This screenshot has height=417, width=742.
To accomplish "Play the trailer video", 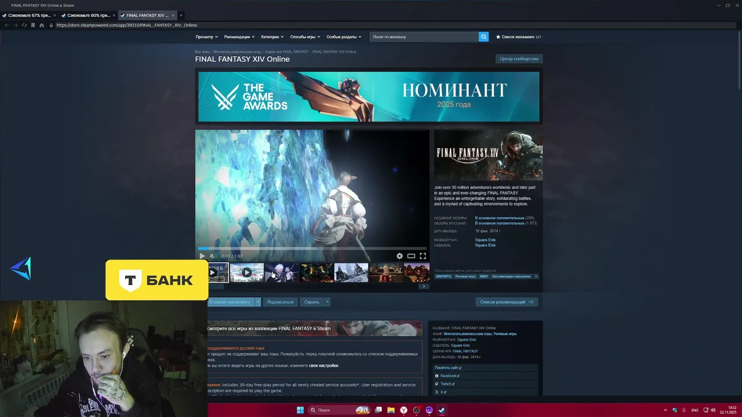I will [202, 256].
